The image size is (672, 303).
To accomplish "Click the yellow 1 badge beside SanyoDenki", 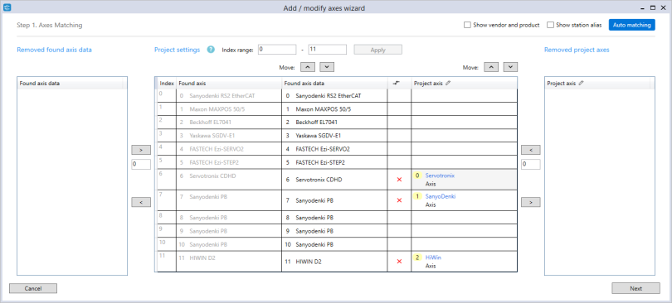I will pos(417,196).
